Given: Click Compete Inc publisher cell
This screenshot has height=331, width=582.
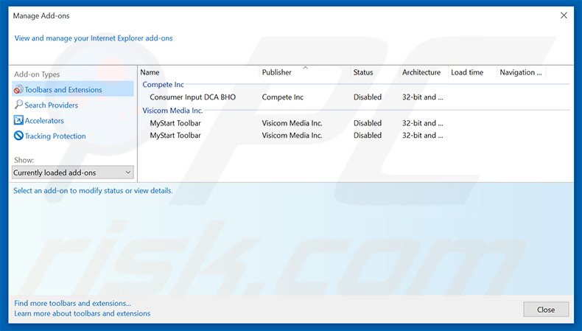Looking at the screenshot, I should pyautogui.click(x=282, y=97).
